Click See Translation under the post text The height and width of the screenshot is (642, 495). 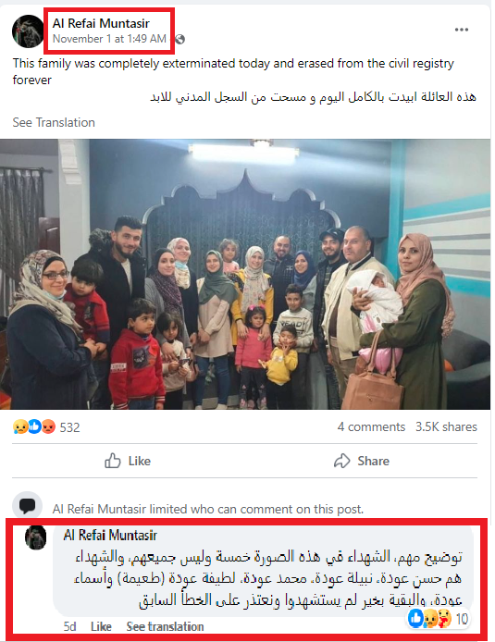click(54, 122)
